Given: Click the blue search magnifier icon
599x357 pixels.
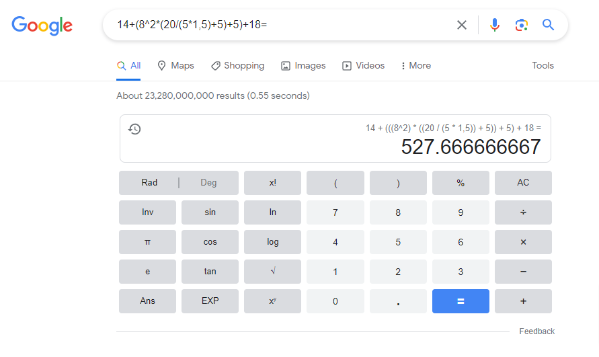Looking at the screenshot, I should coord(548,25).
